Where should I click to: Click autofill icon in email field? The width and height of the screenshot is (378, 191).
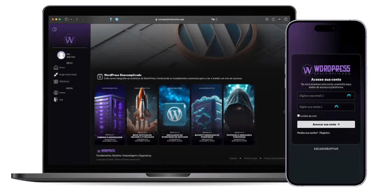tap(349, 95)
